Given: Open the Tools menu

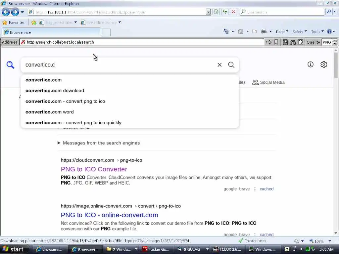Looking at the screenshot, I should coord(317,32).
